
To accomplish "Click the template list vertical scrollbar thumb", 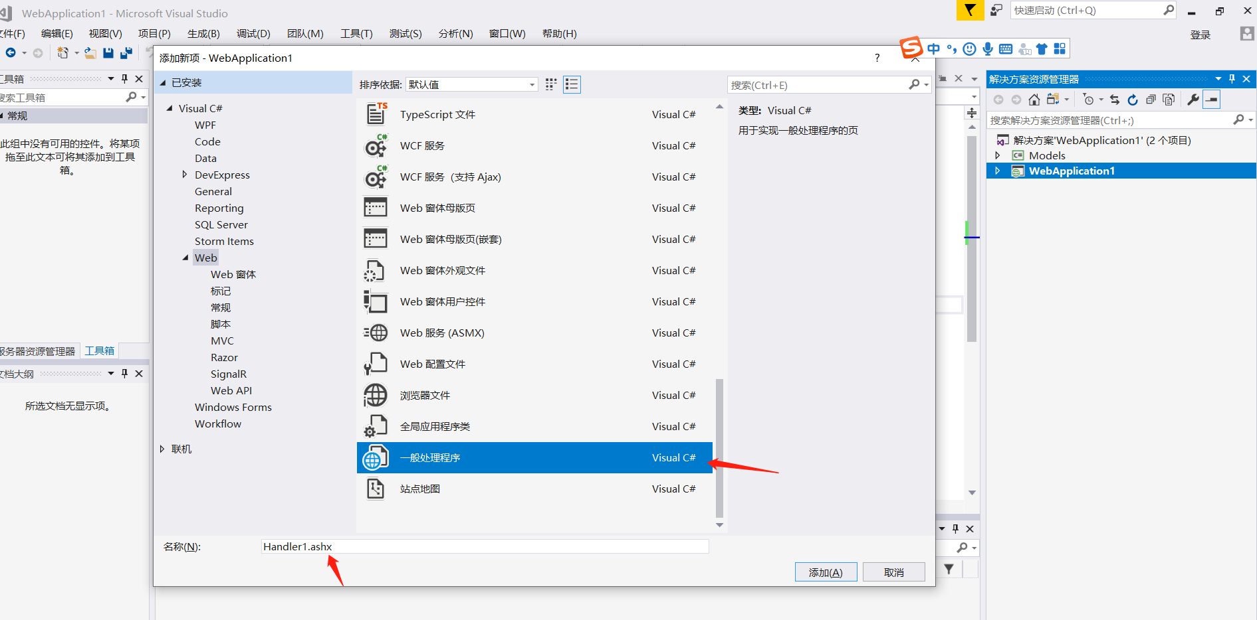I will point(719,448).
